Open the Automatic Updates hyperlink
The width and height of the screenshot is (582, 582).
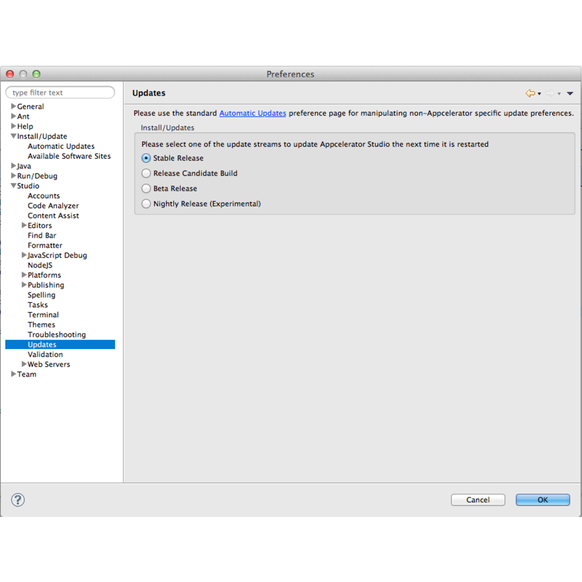click(x=253, y=113)
